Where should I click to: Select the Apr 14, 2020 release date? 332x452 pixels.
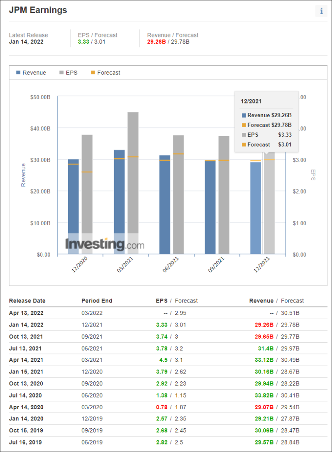click(x=26, y=407)
